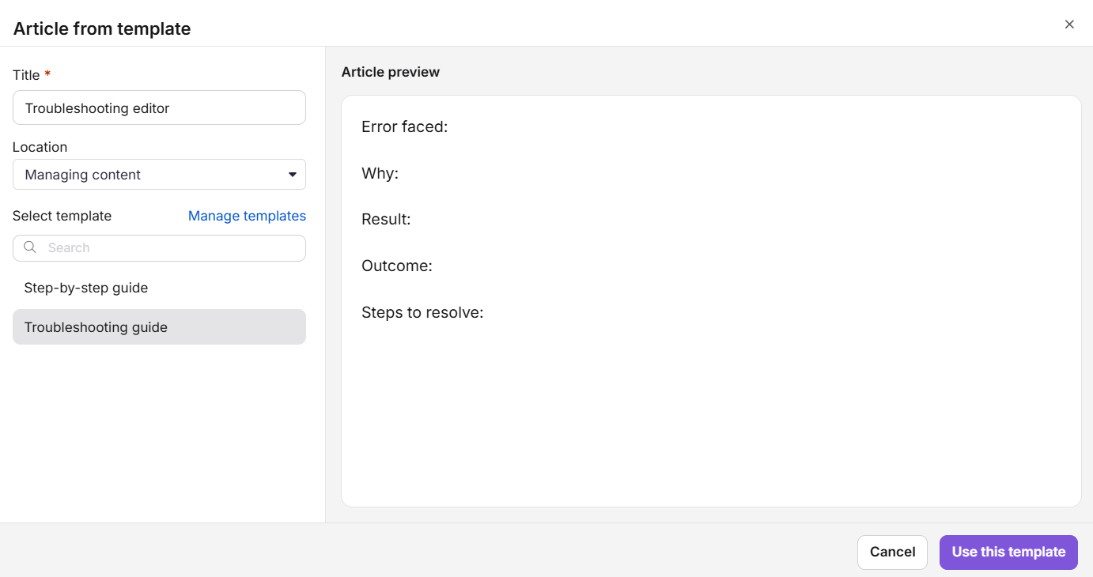Click the 'Why:' preview text
This screenshot has width=1093, height=577.
380,173
